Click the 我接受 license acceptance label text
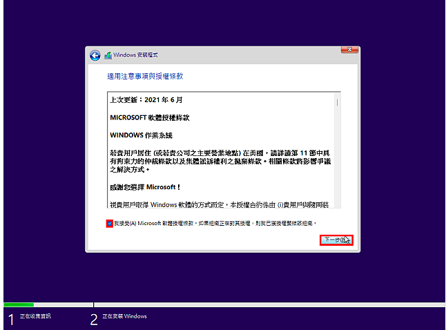 coord(215,223)
